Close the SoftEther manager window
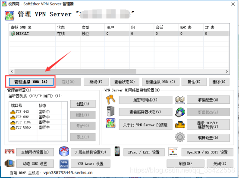The image size is (239, 178). pyautogui.click(x=233, y=4)
